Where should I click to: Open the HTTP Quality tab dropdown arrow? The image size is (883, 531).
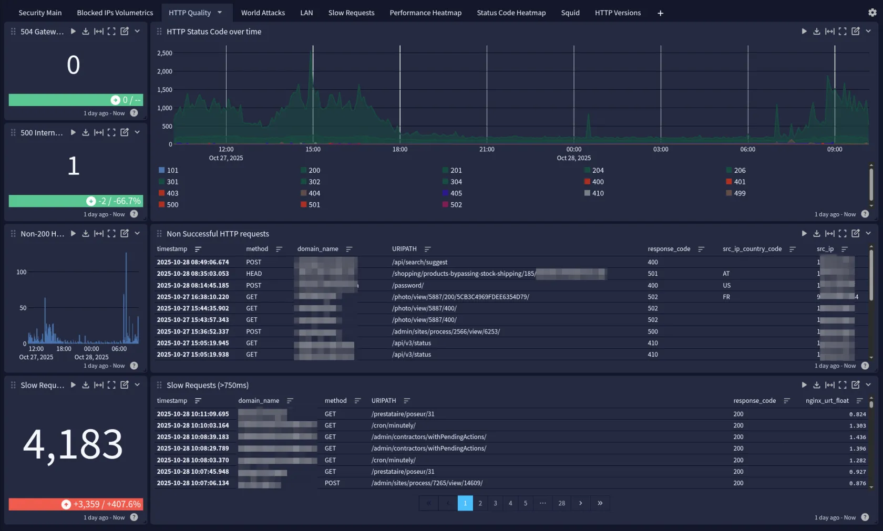220,13
